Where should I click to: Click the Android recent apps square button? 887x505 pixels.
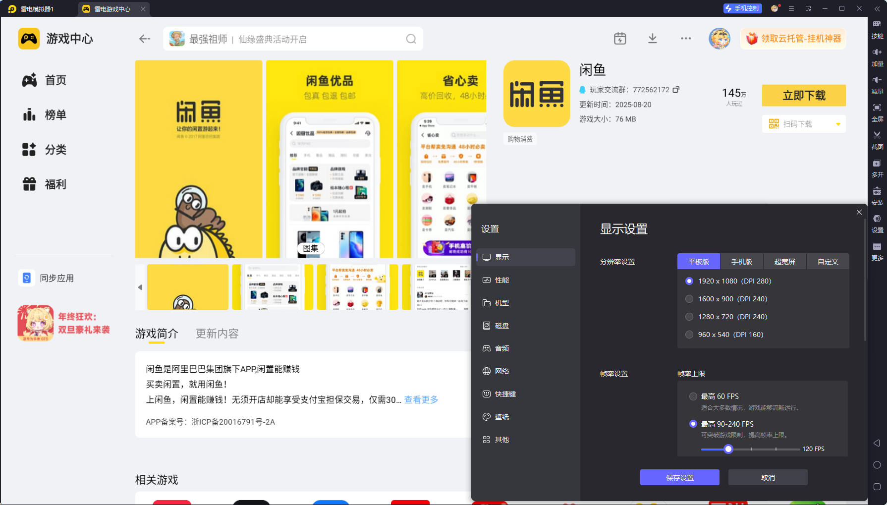(877, 487)
